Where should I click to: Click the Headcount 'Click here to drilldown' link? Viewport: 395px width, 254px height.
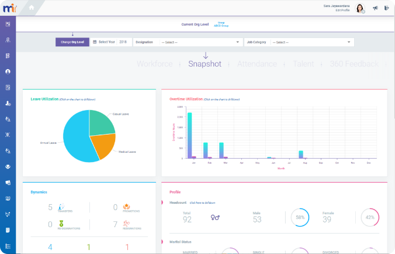(203, 203)
